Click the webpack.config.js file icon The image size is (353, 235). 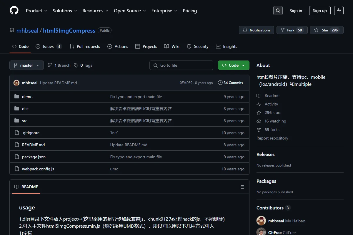[17, 169]
